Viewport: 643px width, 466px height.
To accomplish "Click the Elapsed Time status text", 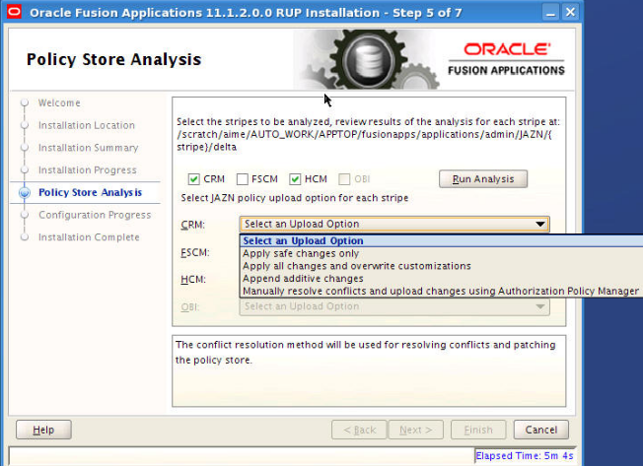I will pos(524,456).
